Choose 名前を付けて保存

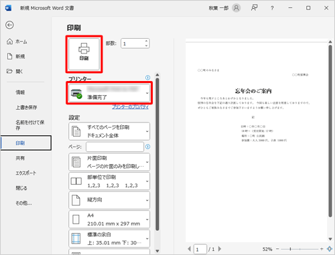[x=29, y=125]
